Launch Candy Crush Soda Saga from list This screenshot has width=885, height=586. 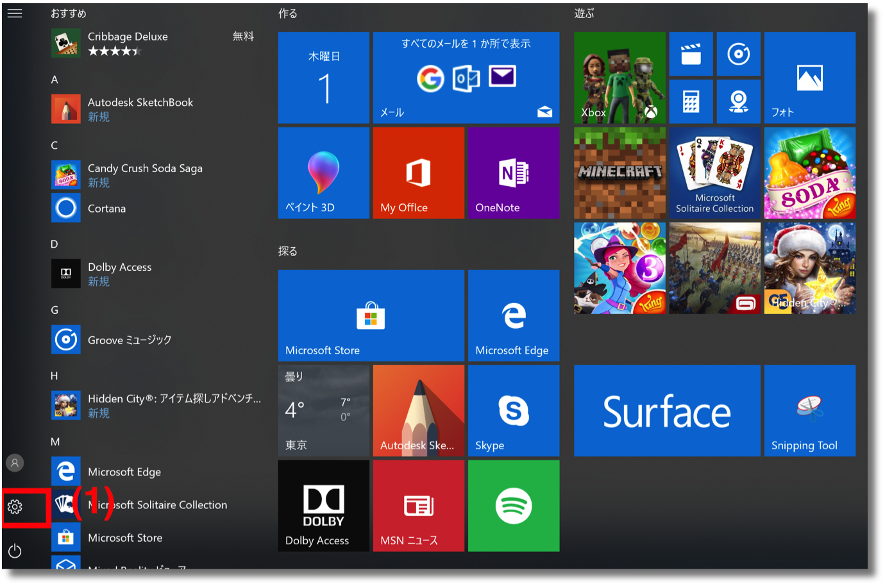[154, 175]
